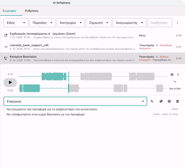This screenshot has height=168, width=185.
Task: Select the Σχεδιασμός λανσαρίσματος Δ΄ τριμήνου (Zoom) record
Action: click(92, 35)
